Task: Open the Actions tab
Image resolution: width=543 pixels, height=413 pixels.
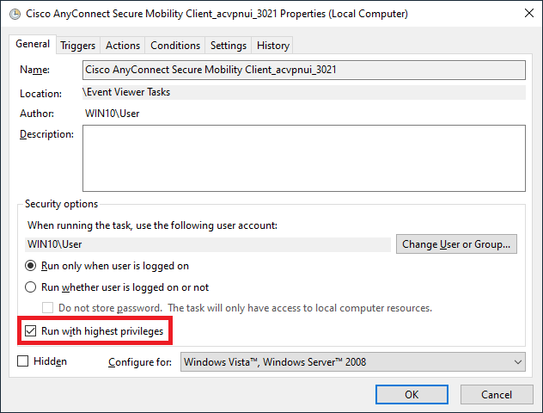Action: coord(123,46)
